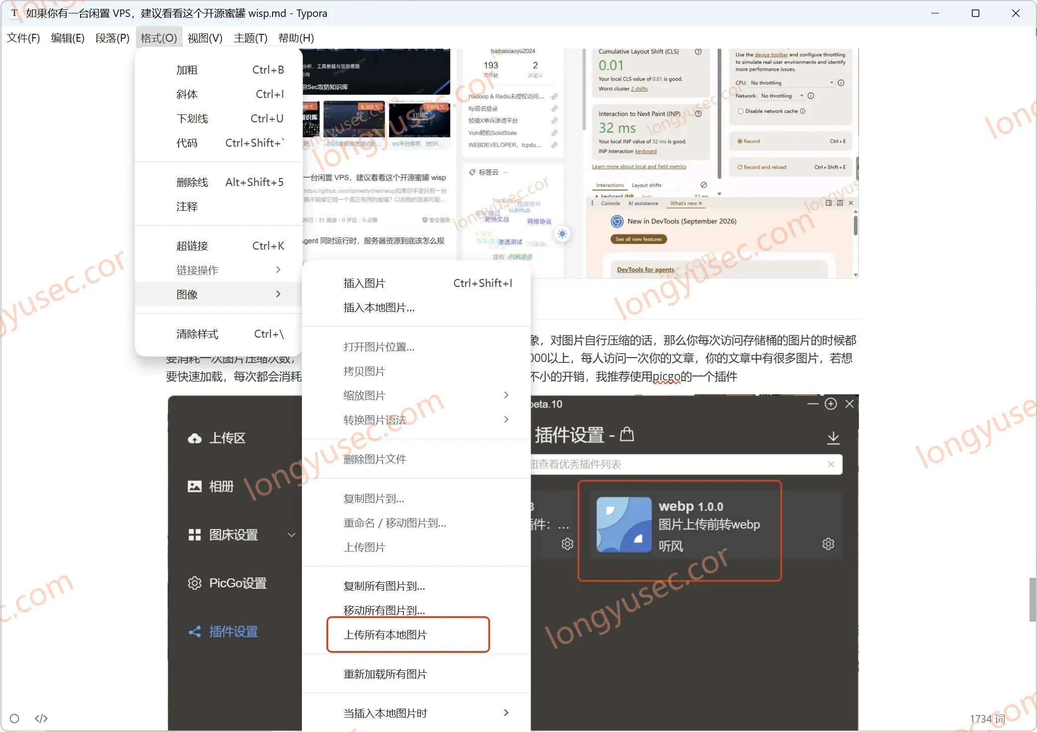Image resolution: width=1037 pixels, height=732 pixels.
Task: Expand 当插入本地图片时 submenu
Action: tap(416, 713)
